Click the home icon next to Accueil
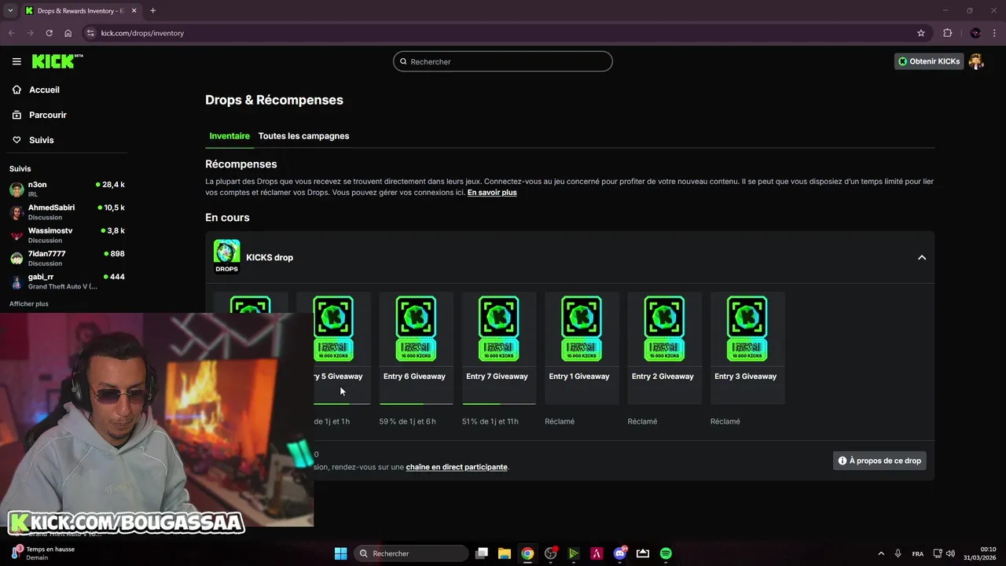The width and height of the screenshot is (1006, 566). [x=17, y=90]
